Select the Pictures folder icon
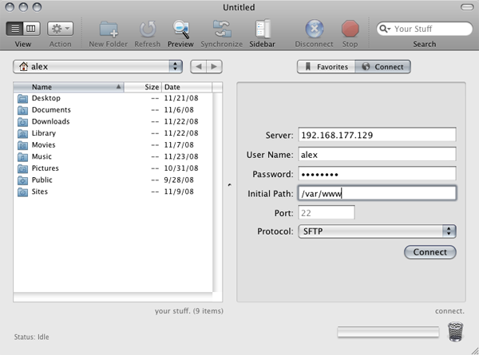Screen dimensions: 479x355 22,168
